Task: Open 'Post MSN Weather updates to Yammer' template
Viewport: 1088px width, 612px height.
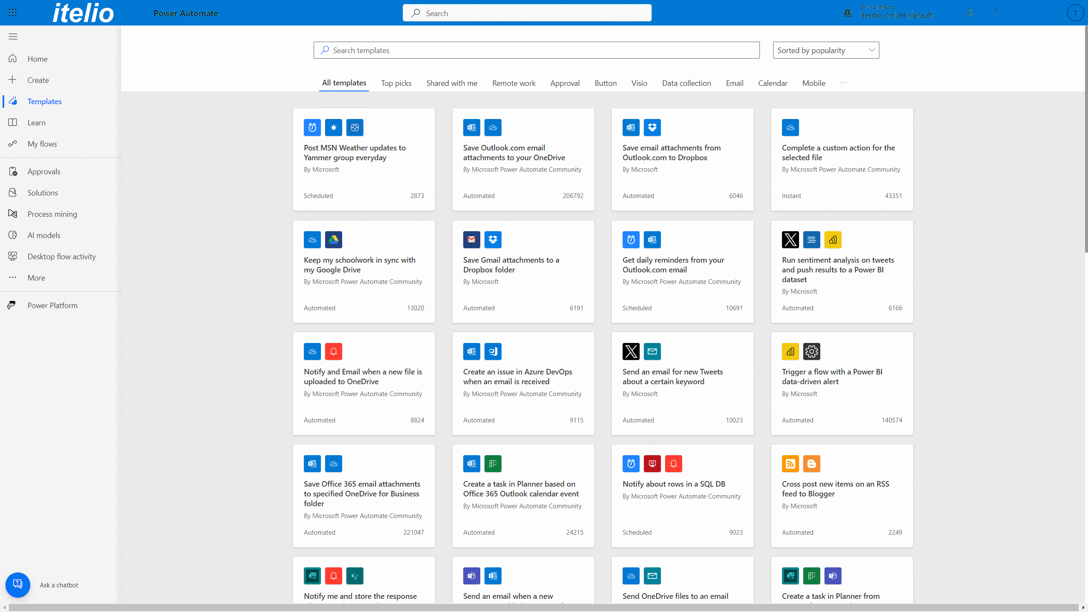Action: tap(364, 159)
